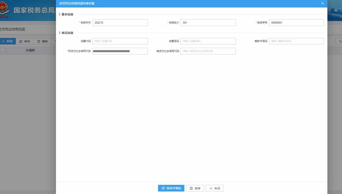Click the 保存 button with disk icon
The width and height of the screenshot is (342, 194).
(195, 188)
